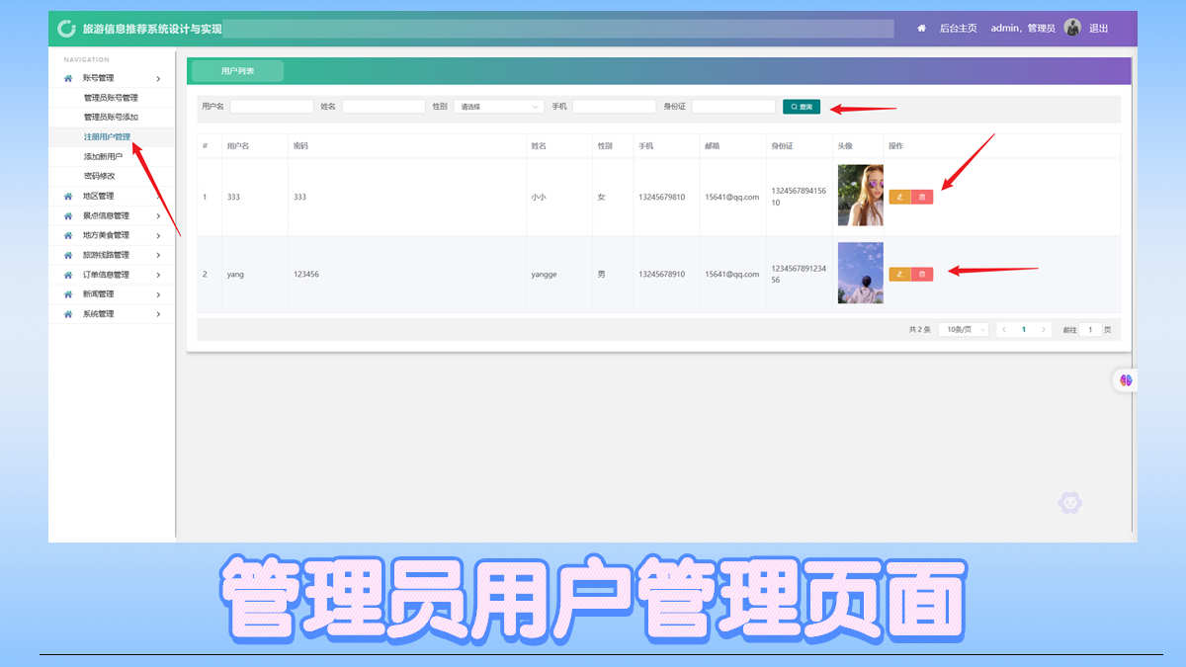Click the name cell 小小
Screen dimensions: 1186x667
pyautogui.click(x=539, y=197)
